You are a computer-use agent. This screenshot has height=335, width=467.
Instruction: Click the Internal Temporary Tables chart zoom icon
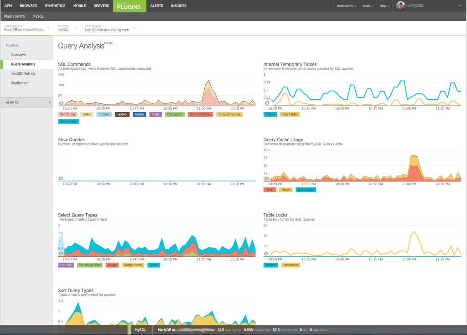tap(267, 103)
